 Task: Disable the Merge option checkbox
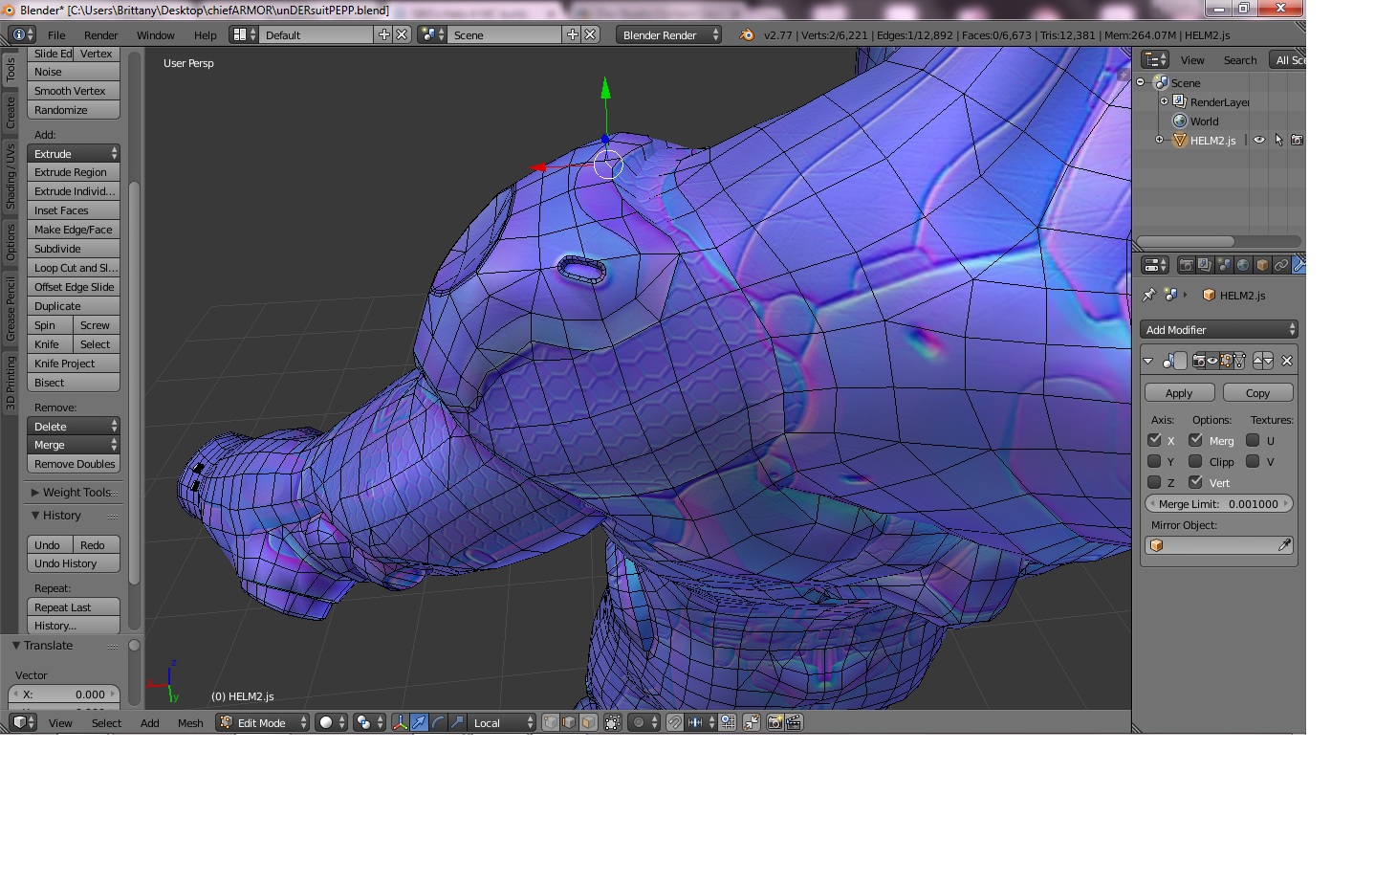click(x=1195, y=440)
